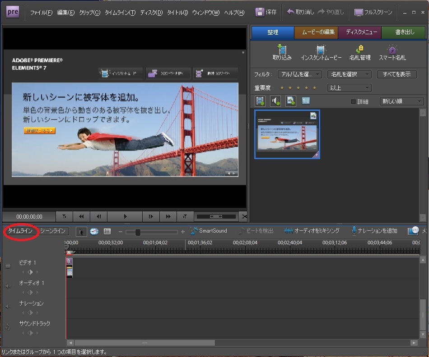Click the scissors split clip icon
The image size is (429, 357).
point(244,217)
